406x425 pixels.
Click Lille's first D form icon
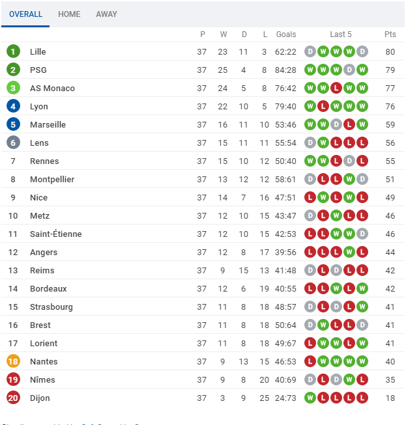pos(310,51)
